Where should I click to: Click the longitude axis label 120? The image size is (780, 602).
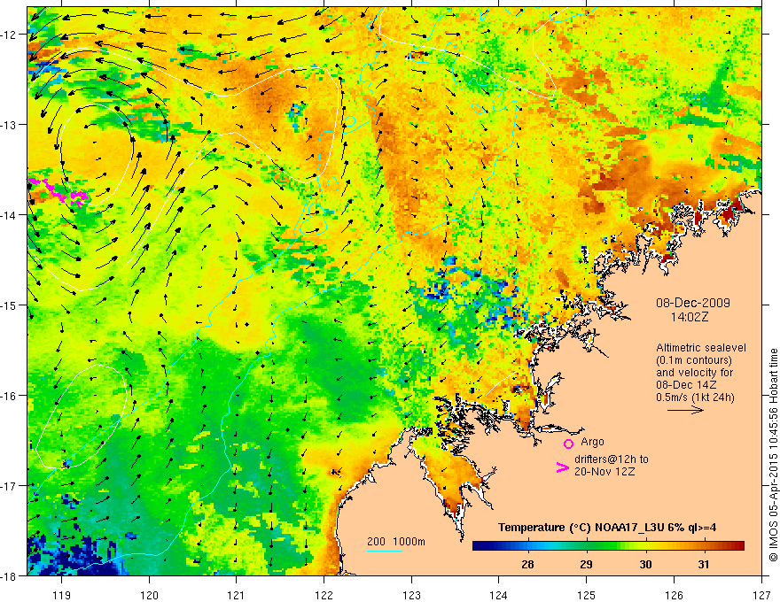click(x=149, y=595)
